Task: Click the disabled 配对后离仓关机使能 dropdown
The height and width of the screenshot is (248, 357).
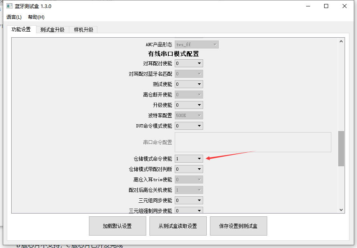Action: pos(189,190)
